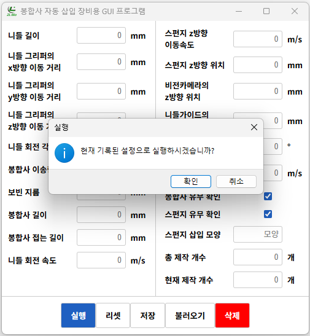Click the 저장 button

[x=148, y=316]
